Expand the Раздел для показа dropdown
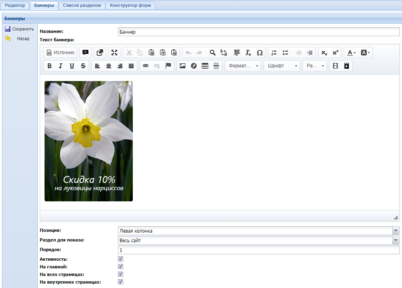 pos(396,240)
